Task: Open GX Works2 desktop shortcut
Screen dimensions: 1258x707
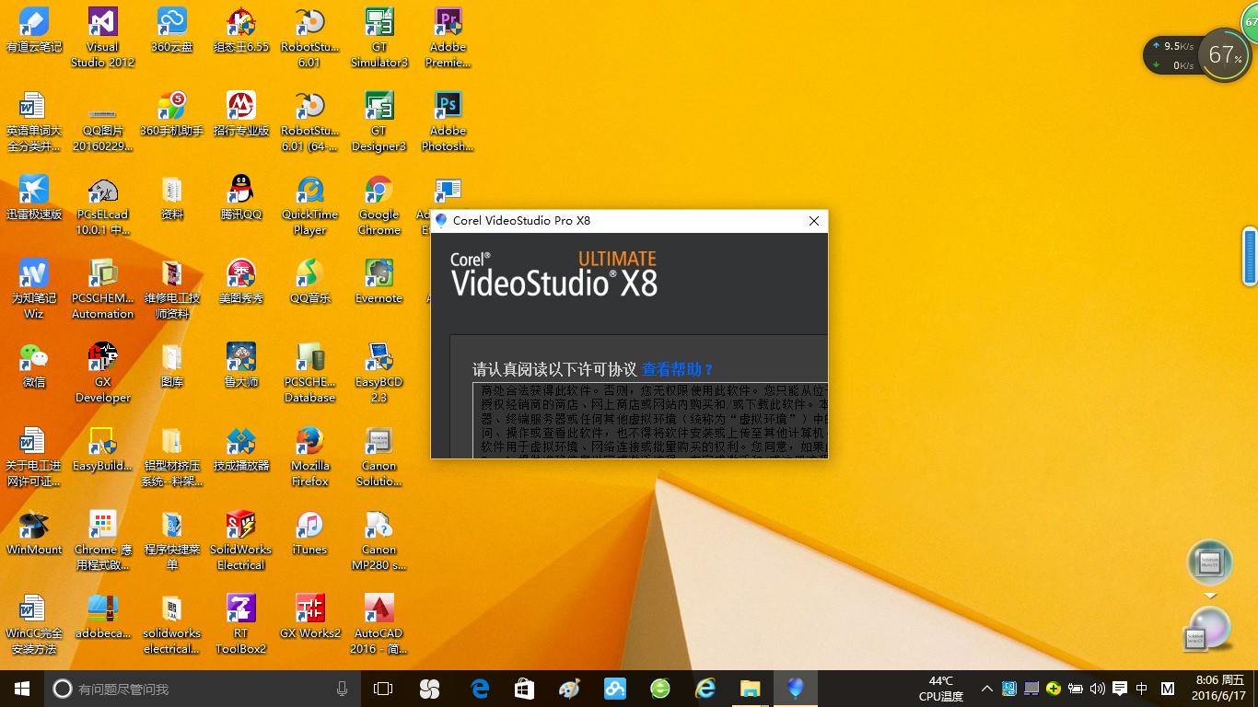Action: [310, 617]
